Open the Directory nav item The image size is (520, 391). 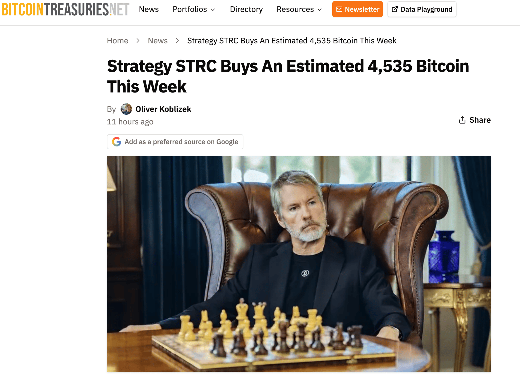click(x=246, y=9)
